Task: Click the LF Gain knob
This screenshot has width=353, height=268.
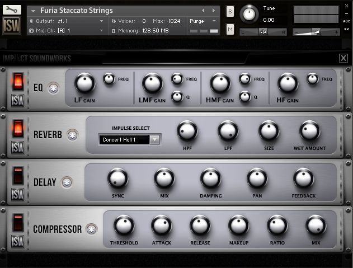Action: point(84,83)
